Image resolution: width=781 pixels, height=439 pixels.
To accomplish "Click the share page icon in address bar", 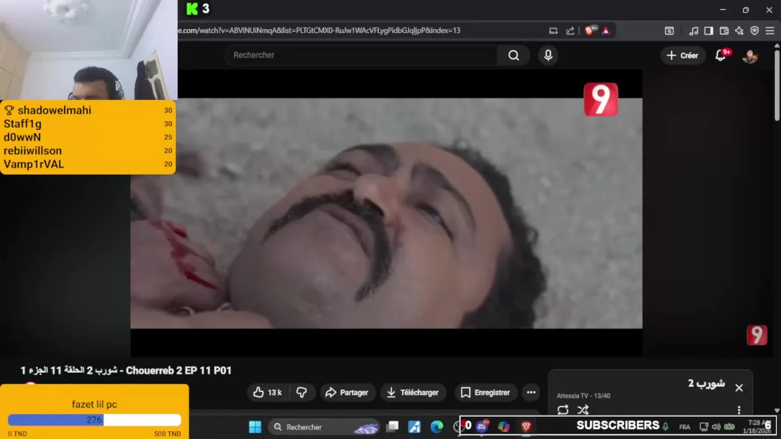I will [570, 30].
